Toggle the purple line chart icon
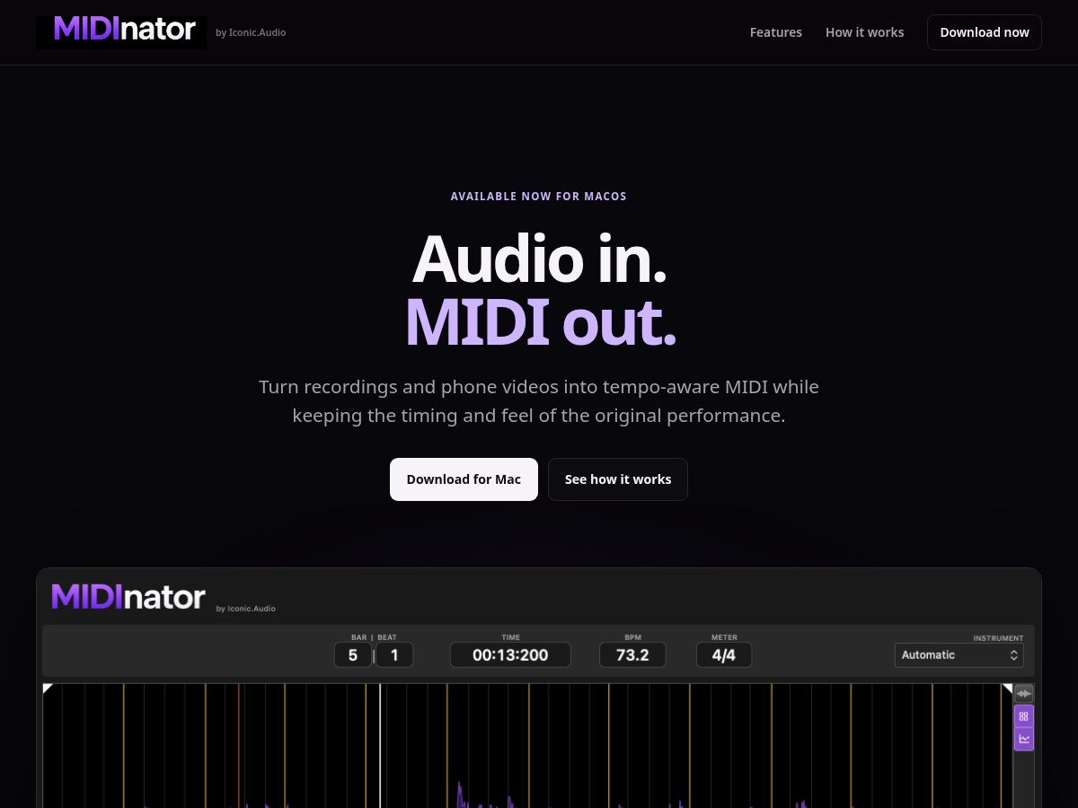The width and height of the screenshot is (1078, 808). (x=1024, y=739)
